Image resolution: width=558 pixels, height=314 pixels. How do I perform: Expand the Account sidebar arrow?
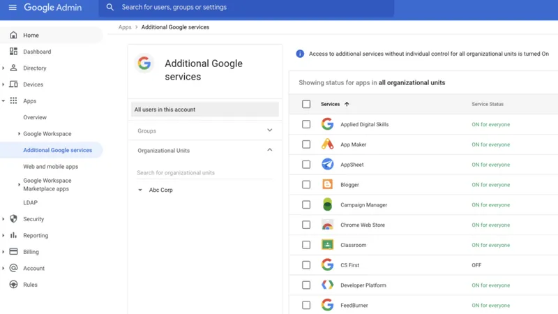[3, 268]
